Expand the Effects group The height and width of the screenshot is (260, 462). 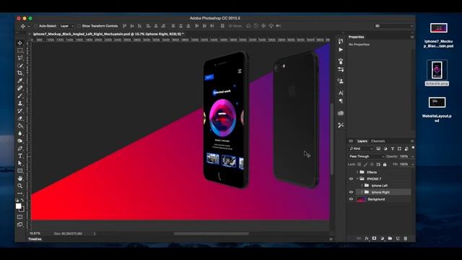357,172
